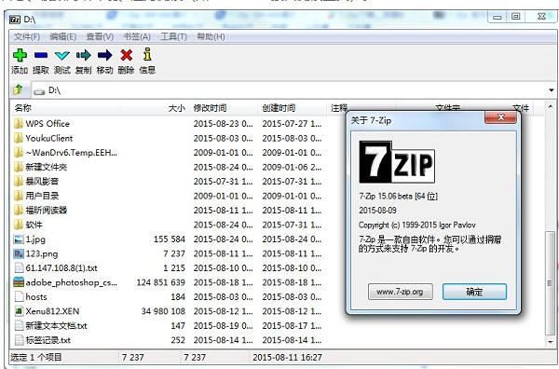The width and height of the screenshot is (559, 369).
Task: Click the 软件 folder icon
Action: [19, 225]
